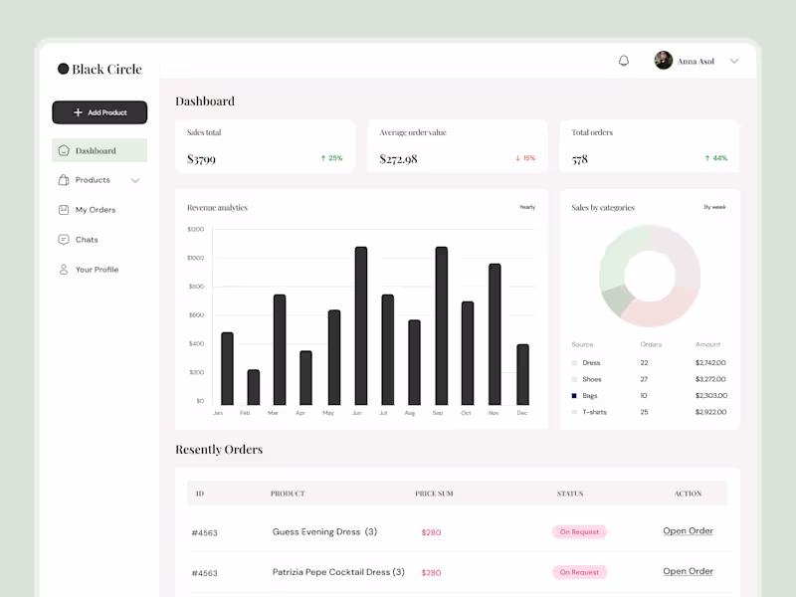Go to Your Profile via its sidebar icon
The image size is (796, 597).
(x=63, y=269)
